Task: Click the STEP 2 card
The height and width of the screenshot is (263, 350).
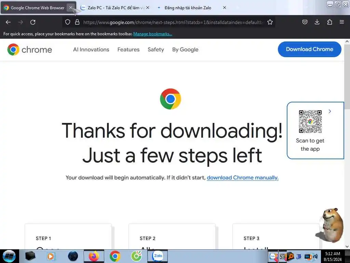Action: click(172, 236)
